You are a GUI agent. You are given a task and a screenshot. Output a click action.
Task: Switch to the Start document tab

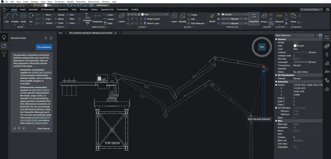(x=60, y=33)
